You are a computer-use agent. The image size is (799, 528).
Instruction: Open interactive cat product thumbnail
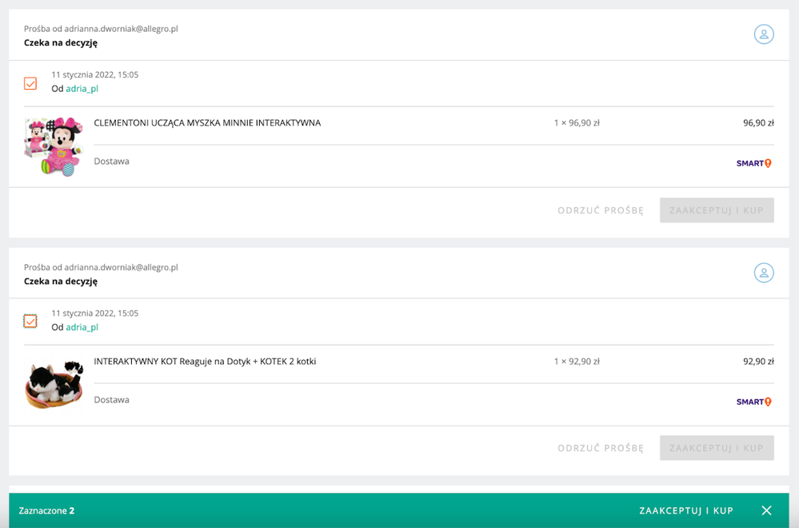click(x=54, y=384)
